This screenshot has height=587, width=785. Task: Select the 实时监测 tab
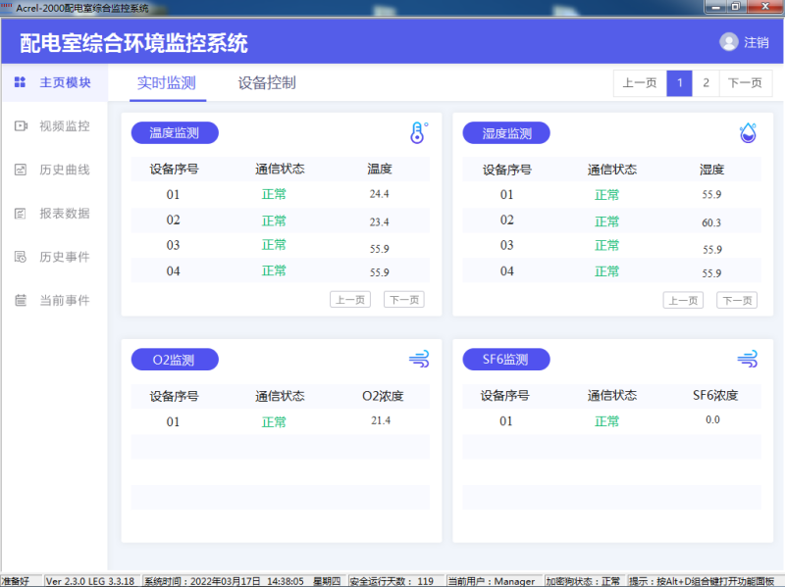click(167, 83)
